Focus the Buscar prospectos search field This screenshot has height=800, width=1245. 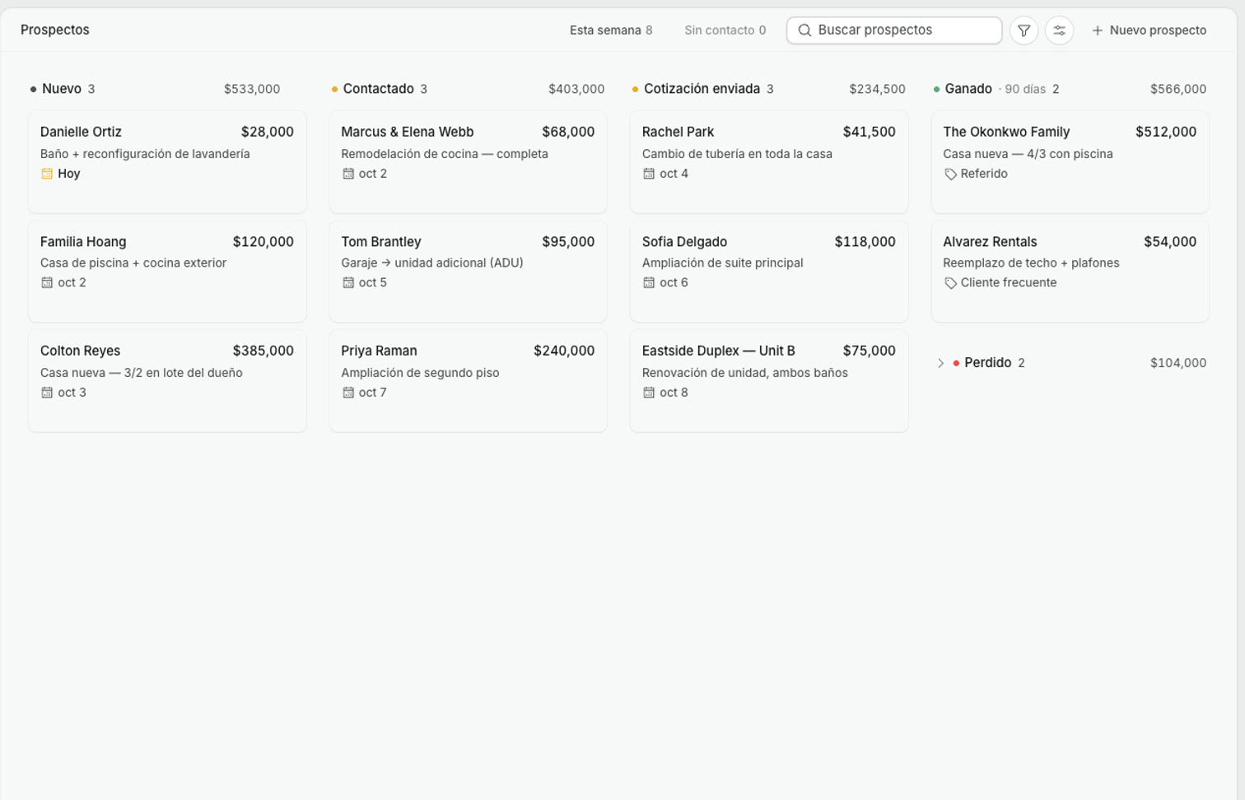pos(894,30)
